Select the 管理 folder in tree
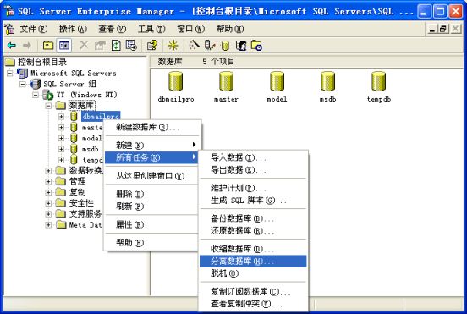The width and height of the screenshot is (467, 314). [78, 181]
